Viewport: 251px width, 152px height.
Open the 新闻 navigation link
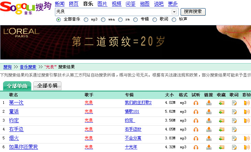59,4
